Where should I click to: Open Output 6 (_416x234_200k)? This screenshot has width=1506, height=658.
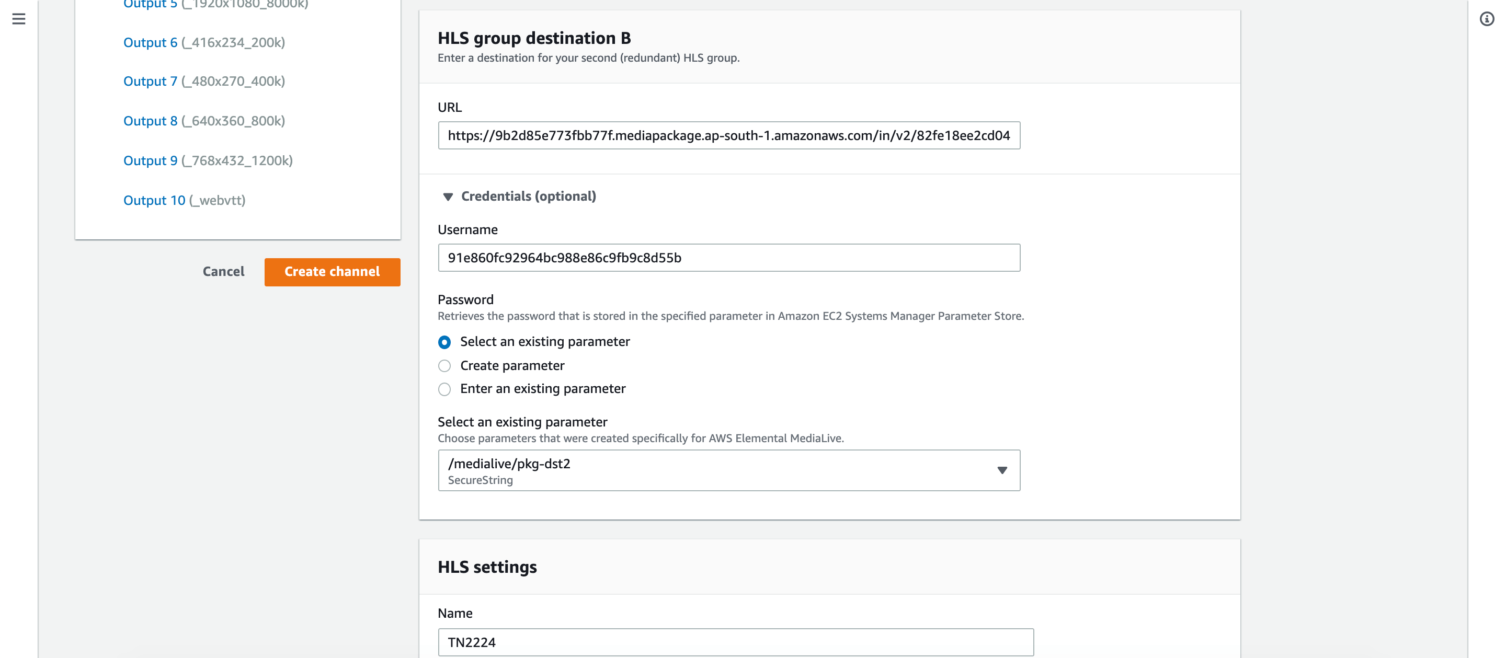coord(204,42)
